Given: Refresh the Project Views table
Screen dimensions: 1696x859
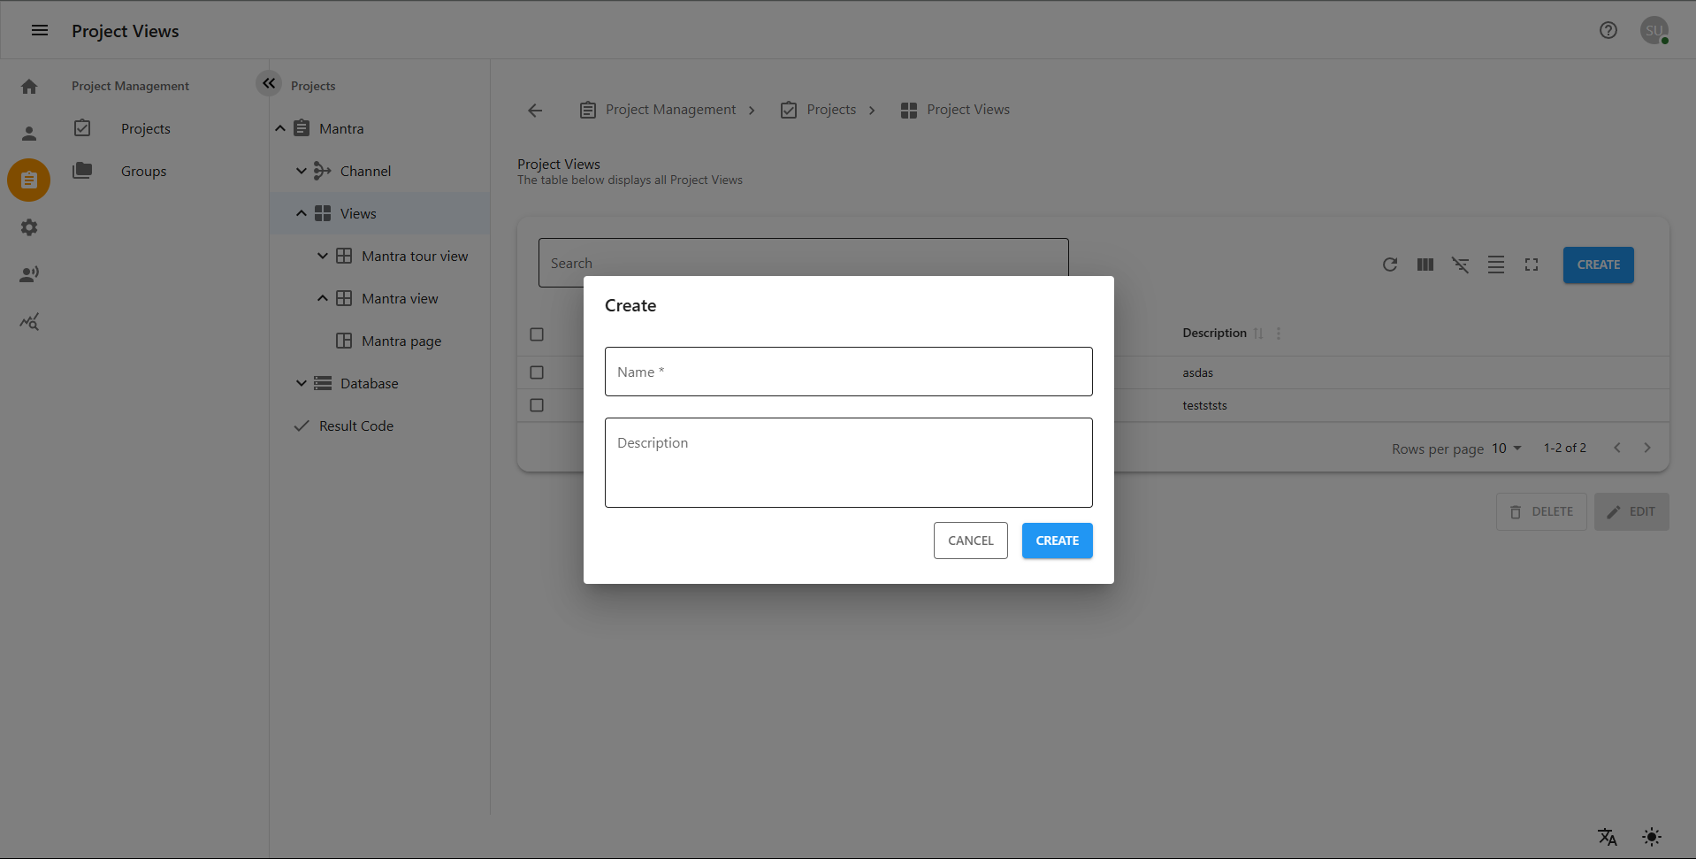Looking at the screenshot, I should (1389, 265).
